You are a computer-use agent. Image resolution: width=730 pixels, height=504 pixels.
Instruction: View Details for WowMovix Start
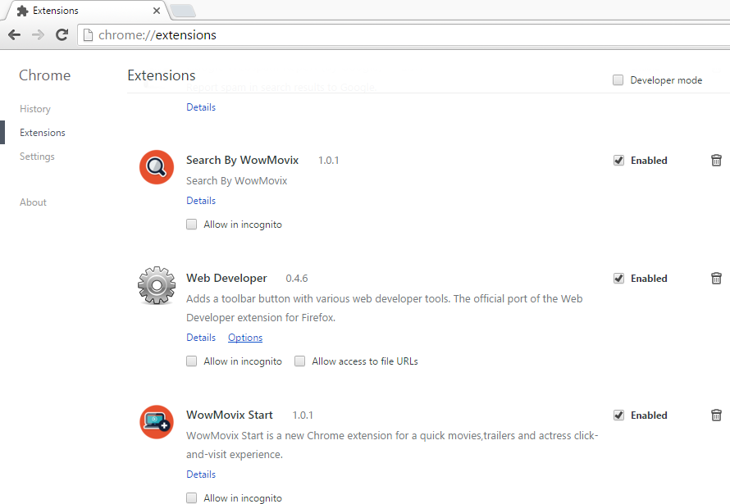pyautogui.click(x=201, y=474)
